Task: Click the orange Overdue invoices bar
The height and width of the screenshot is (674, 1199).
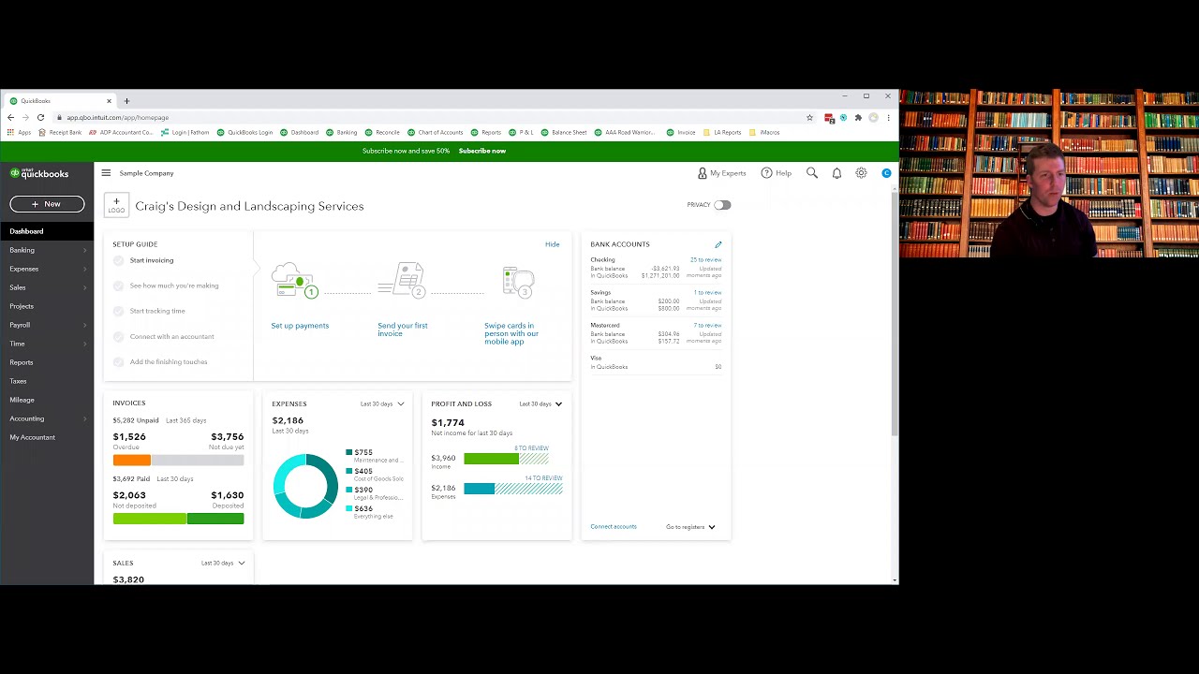Action: click(132, 460)
